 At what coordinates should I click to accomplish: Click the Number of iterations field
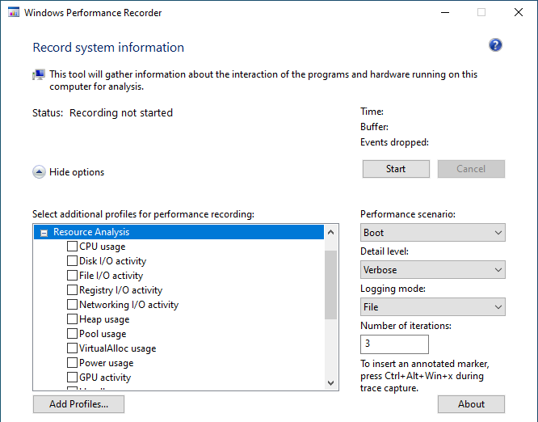[x=394, y=344]
